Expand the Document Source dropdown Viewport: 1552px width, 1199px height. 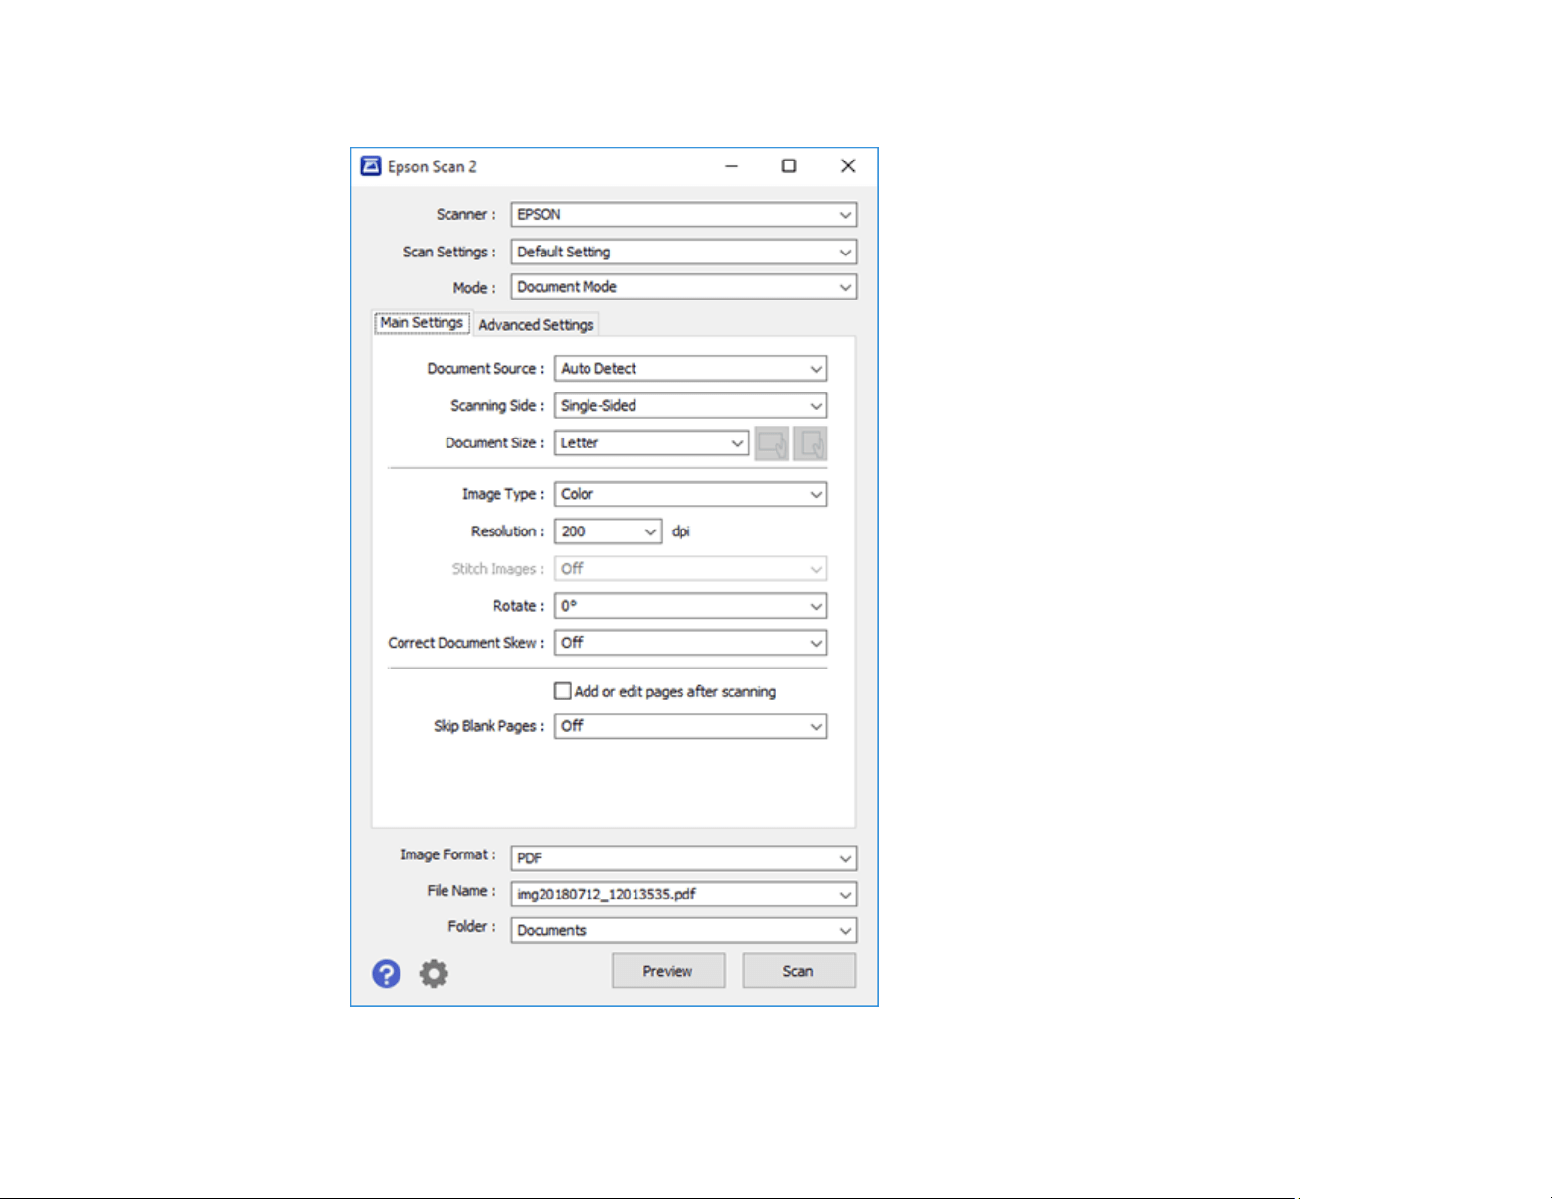pos(690,369)
